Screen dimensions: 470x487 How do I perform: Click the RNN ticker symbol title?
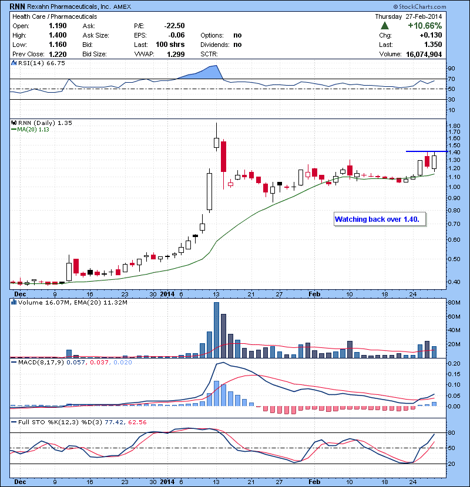[17, 6]
